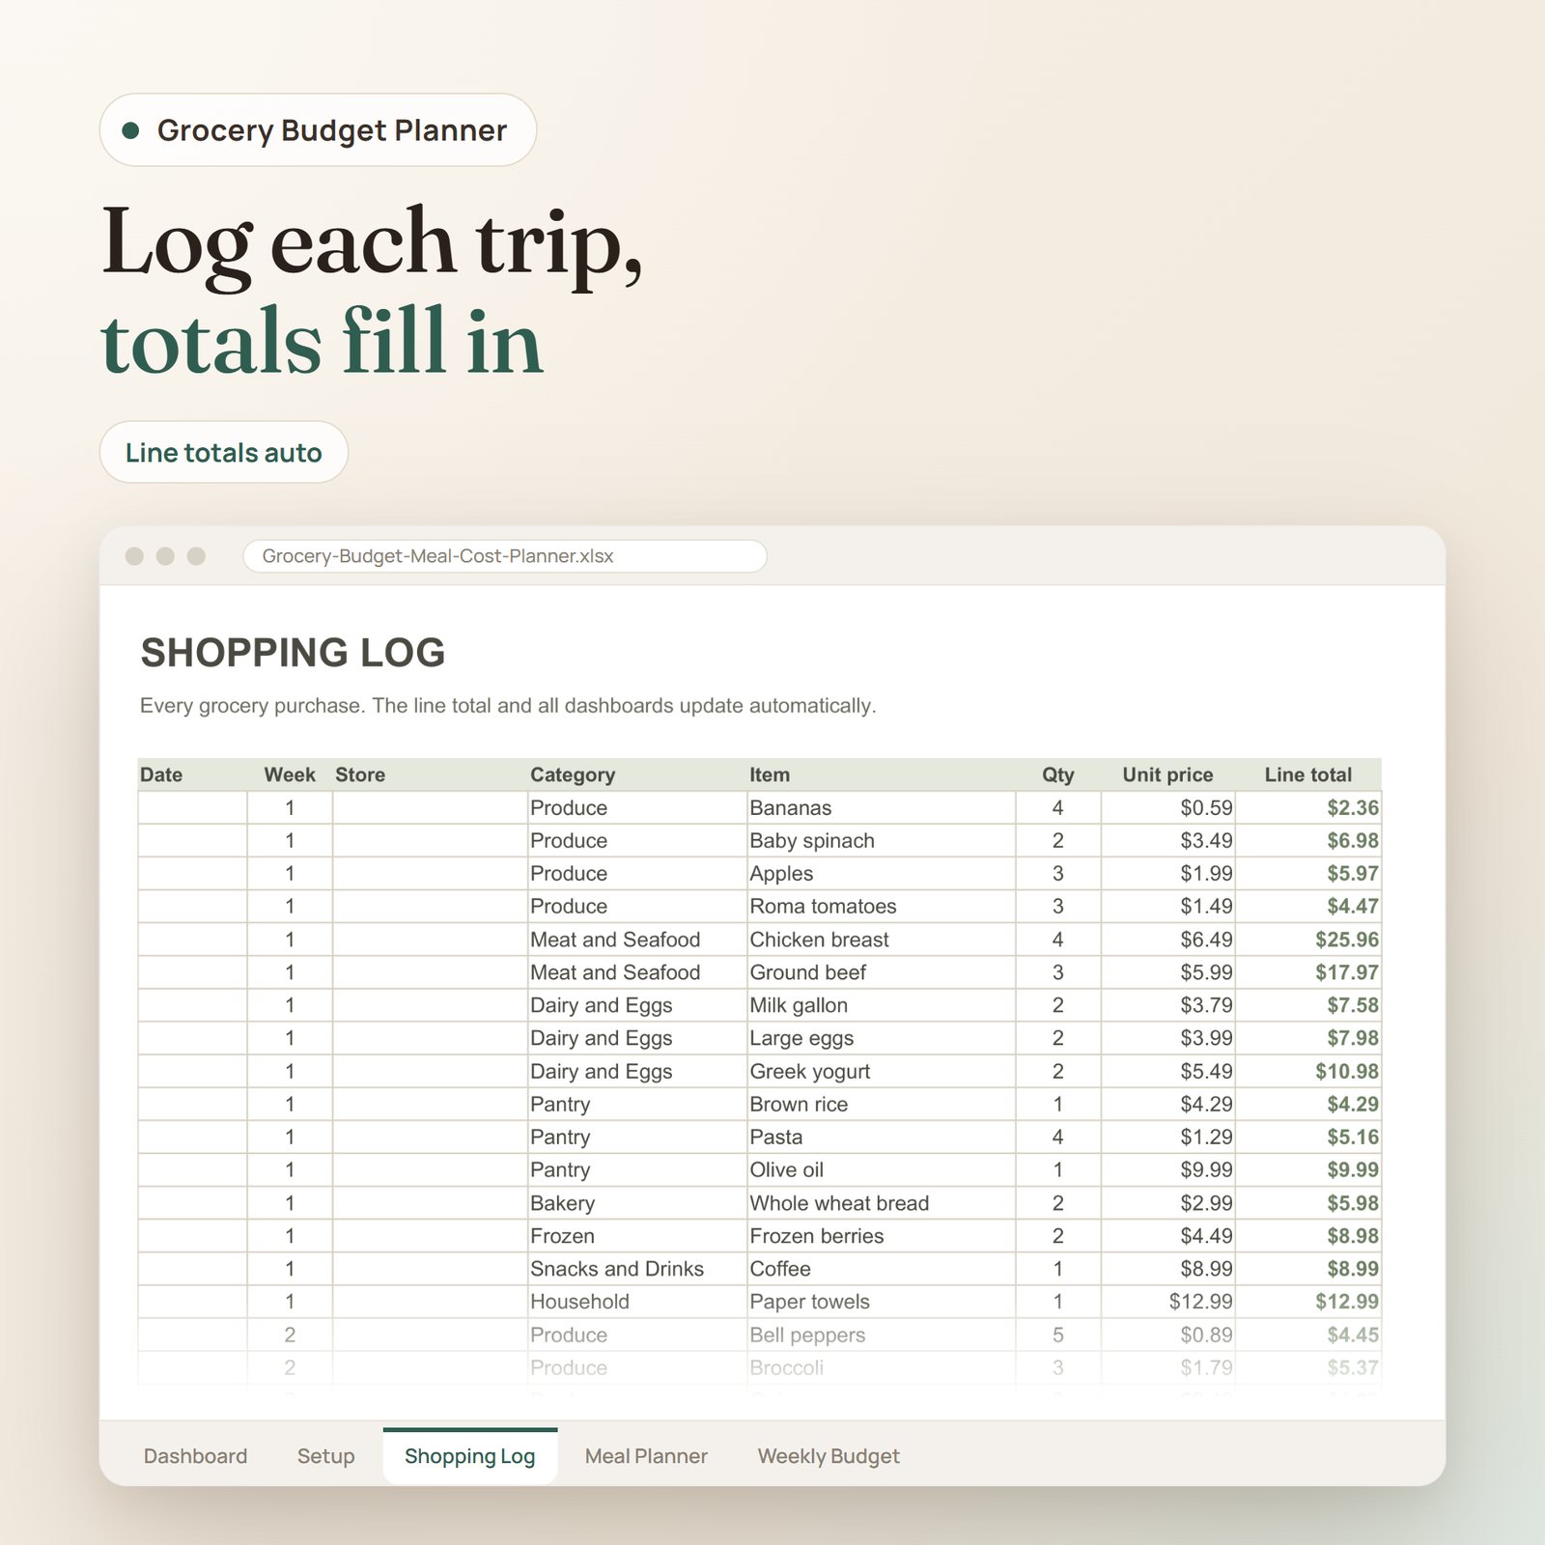Go to the Weekly Budget tab
The width and height of the screenshot is (1545, 1545).
coord(829,1455)
